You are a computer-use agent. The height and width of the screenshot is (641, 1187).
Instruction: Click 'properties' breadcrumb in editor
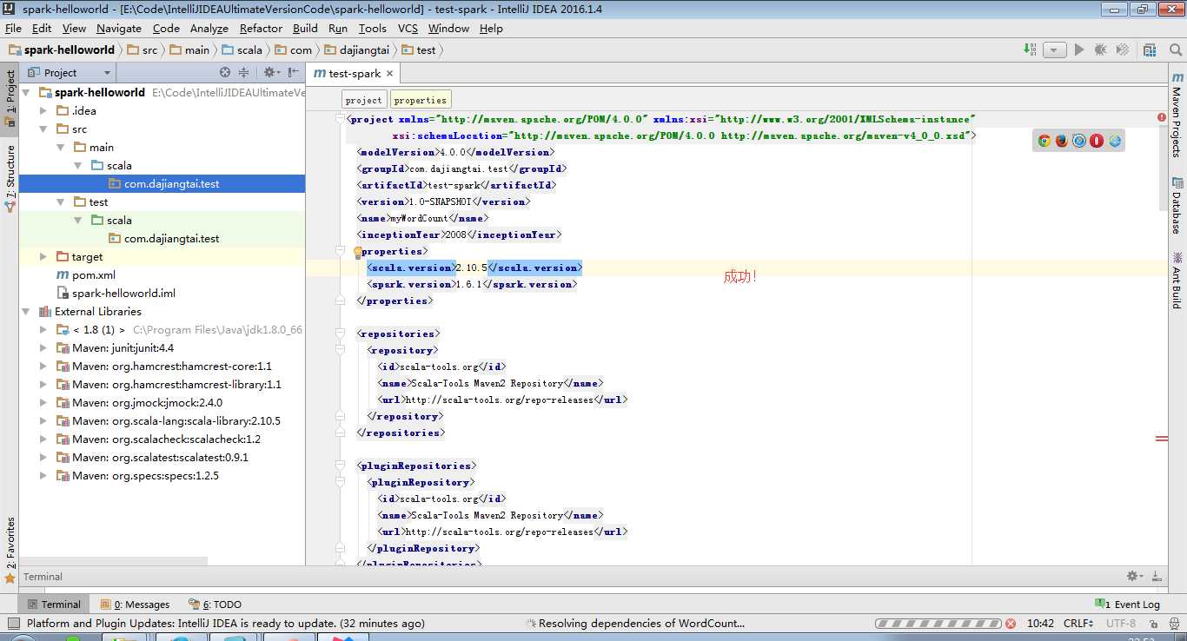pos(421,100)
